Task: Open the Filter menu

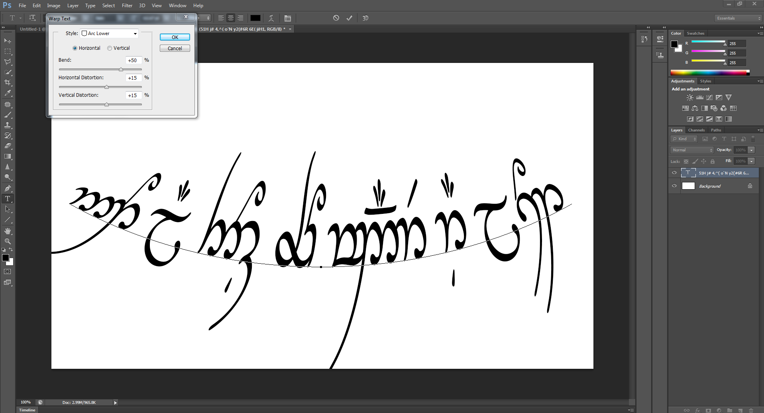Action: coord(127,6)
